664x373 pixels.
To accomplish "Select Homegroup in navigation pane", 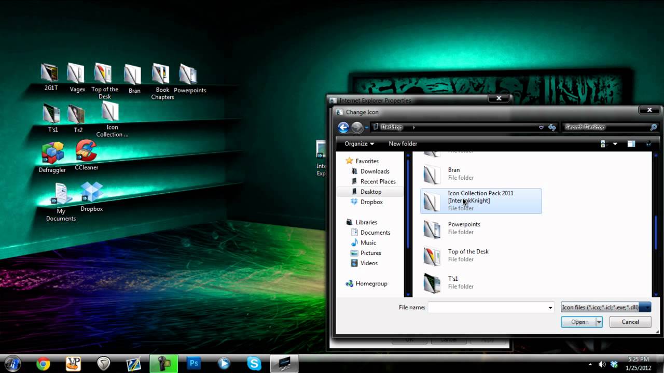I will point(371,283).
